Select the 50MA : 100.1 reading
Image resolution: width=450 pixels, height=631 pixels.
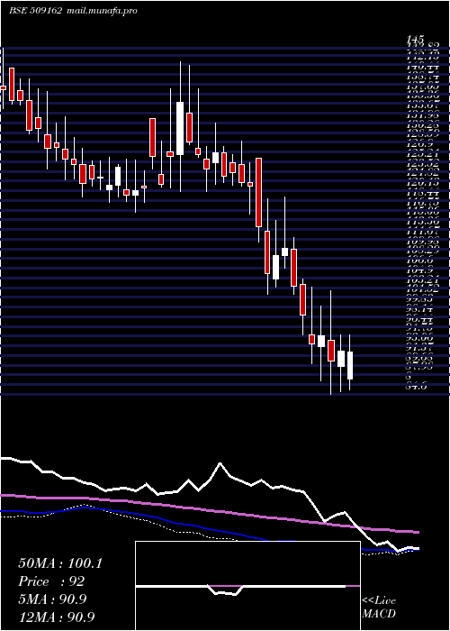pyautogui.click(x=60, y=563)
